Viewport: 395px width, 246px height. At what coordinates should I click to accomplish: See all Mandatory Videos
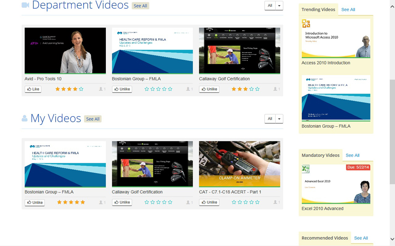[x=352, y=155]
